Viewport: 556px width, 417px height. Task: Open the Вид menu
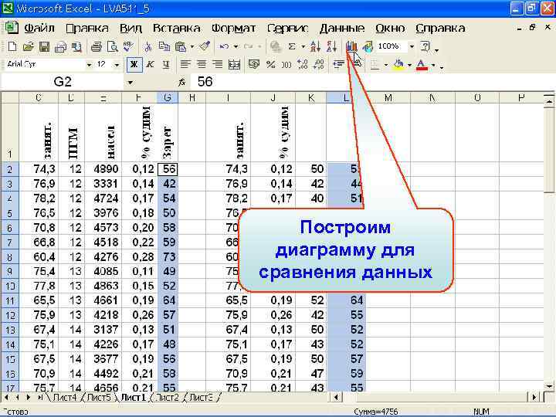point(131,28)
